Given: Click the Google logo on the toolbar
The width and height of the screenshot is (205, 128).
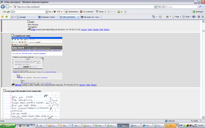Looking at the screenshot, I should pos(6,12).
